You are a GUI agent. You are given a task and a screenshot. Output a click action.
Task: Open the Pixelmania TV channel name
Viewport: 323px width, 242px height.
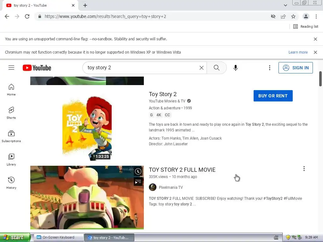(x=171, y=187)
